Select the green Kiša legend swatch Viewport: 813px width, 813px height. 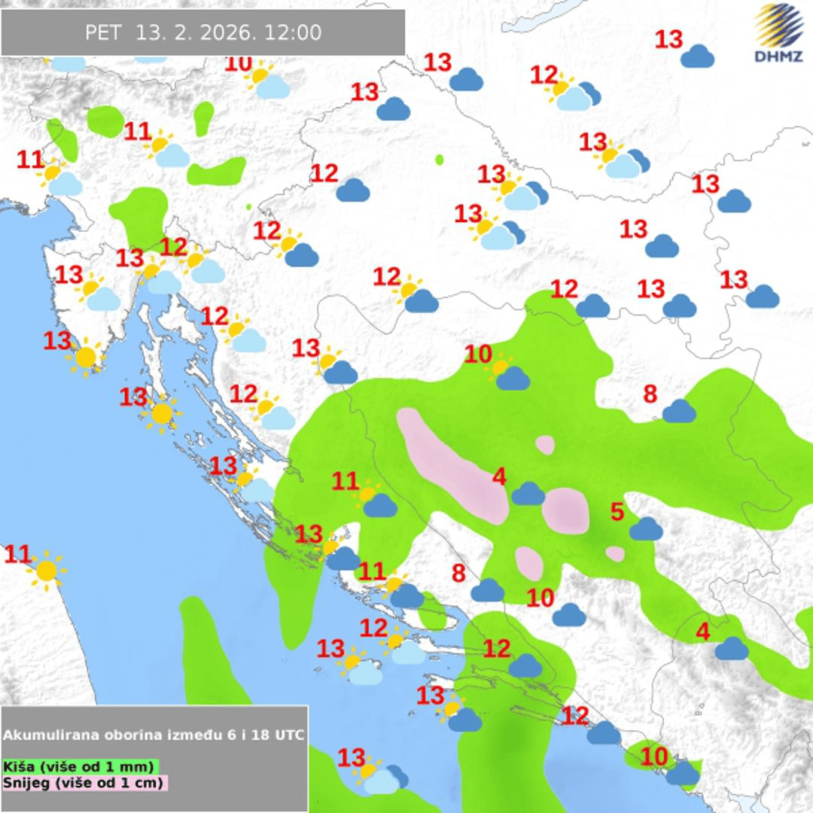79,767
